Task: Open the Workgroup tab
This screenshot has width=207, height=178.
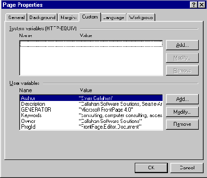Action: pos(141,18)
